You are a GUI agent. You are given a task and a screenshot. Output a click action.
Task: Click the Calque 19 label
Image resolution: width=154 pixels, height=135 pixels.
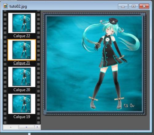point(22,117)
